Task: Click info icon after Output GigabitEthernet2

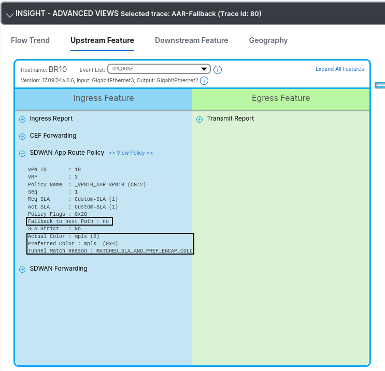Action: (x=204, y=81)
